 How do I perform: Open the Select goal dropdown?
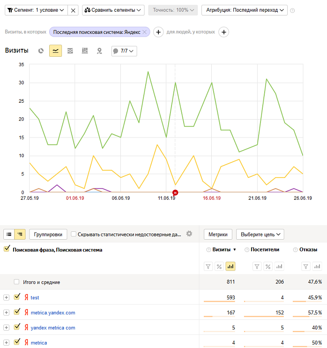coord(260,235)
